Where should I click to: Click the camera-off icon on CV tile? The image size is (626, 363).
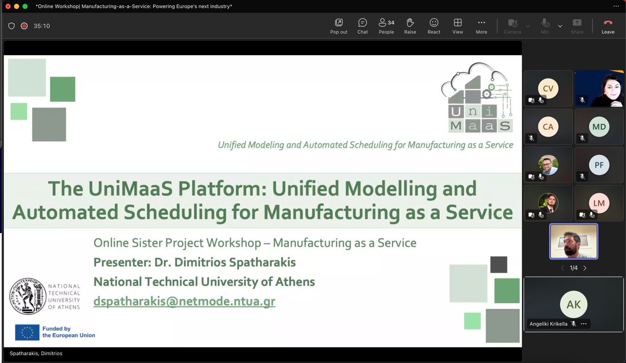[x=531, y=100]
